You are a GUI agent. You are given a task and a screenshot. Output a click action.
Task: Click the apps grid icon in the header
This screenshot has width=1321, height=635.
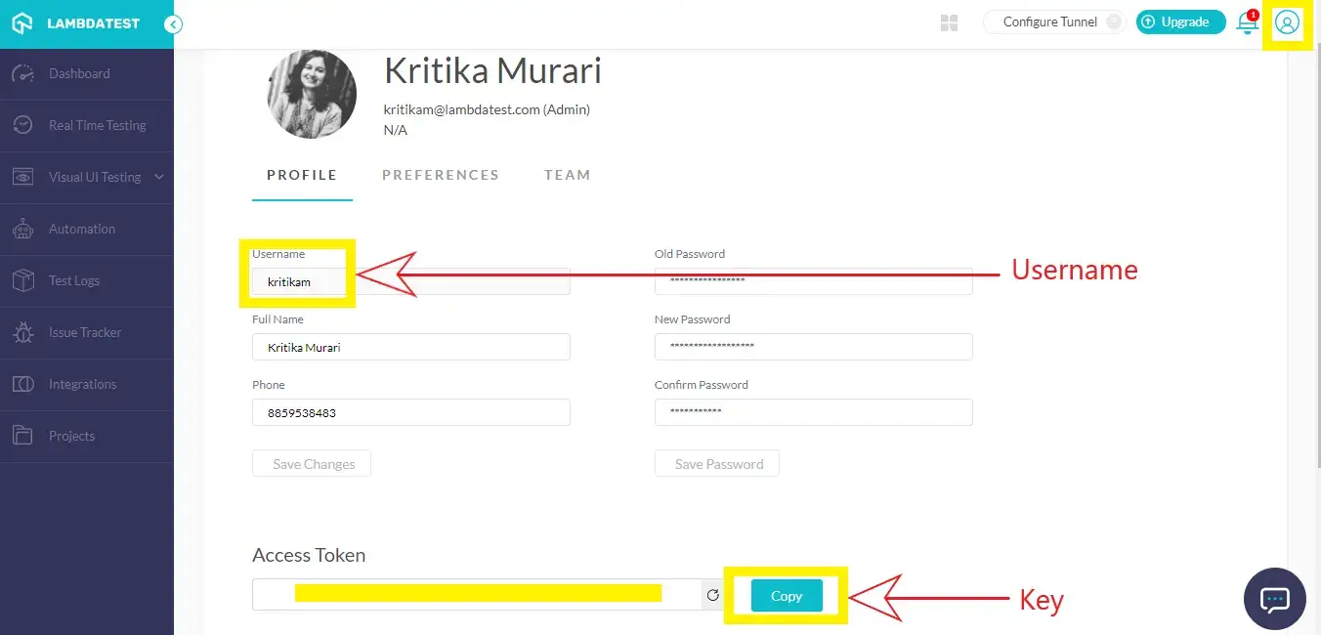[x=948, y=21]
